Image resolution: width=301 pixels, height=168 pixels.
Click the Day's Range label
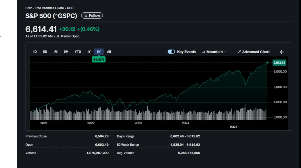click(x=126, y=136)
